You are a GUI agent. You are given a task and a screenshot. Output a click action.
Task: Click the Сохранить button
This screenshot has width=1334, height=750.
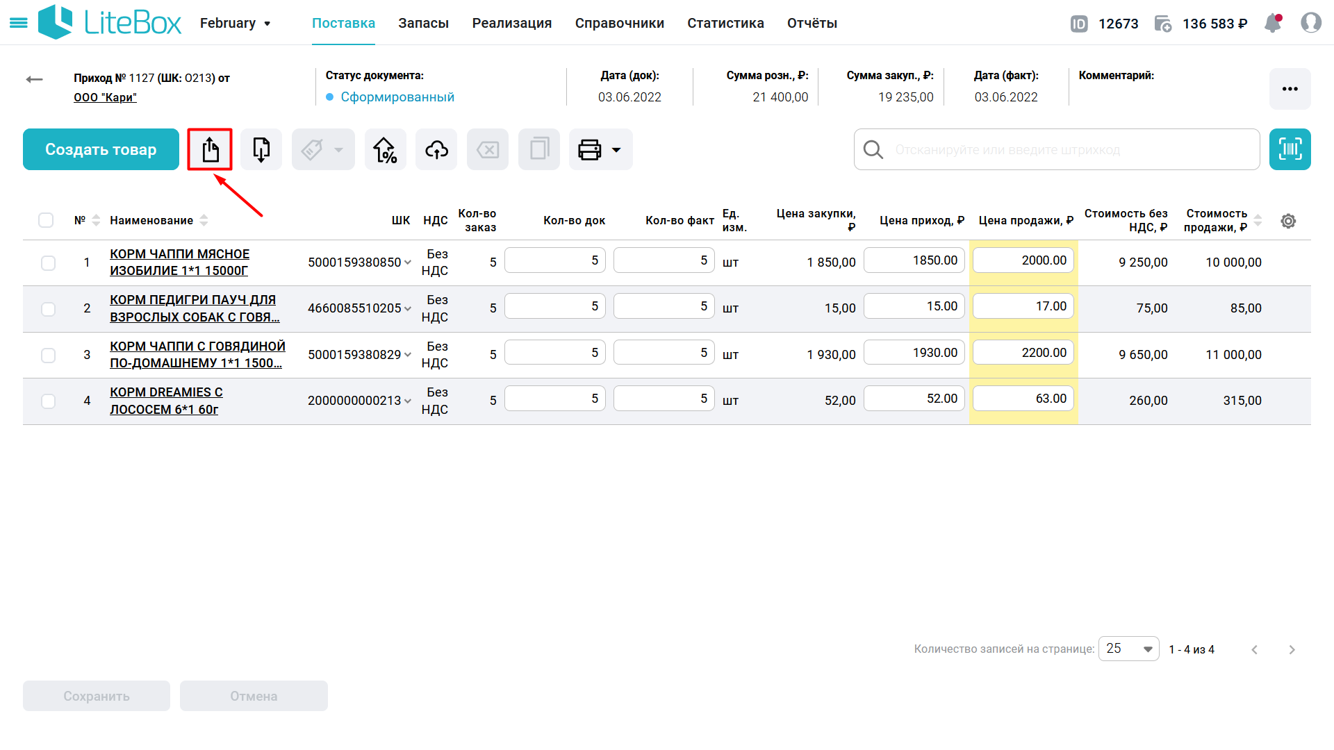[97, 696]
